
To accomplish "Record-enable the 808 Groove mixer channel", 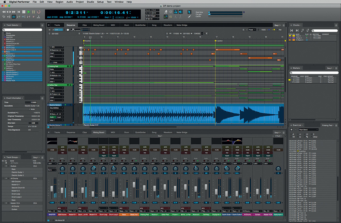I will 62,153.
